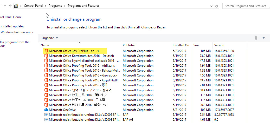
Task: Click the VS2005 redistributable runtime icon
Action: [46, 115]
